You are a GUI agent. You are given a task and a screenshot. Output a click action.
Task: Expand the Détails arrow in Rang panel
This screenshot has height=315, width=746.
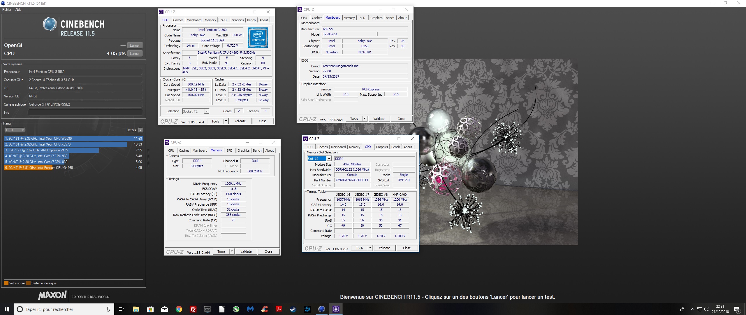tap(140, 130)
